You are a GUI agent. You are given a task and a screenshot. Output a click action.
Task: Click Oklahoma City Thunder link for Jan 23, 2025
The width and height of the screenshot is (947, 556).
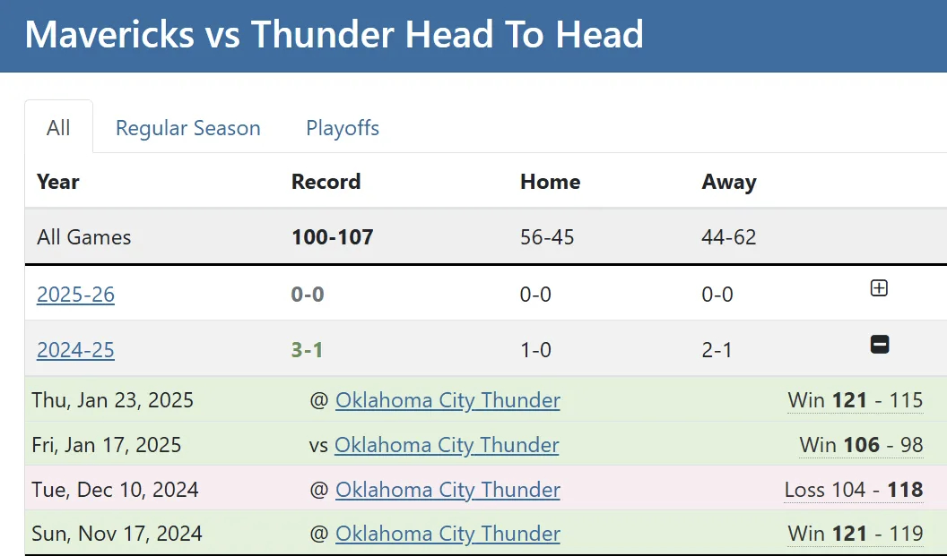447,400
